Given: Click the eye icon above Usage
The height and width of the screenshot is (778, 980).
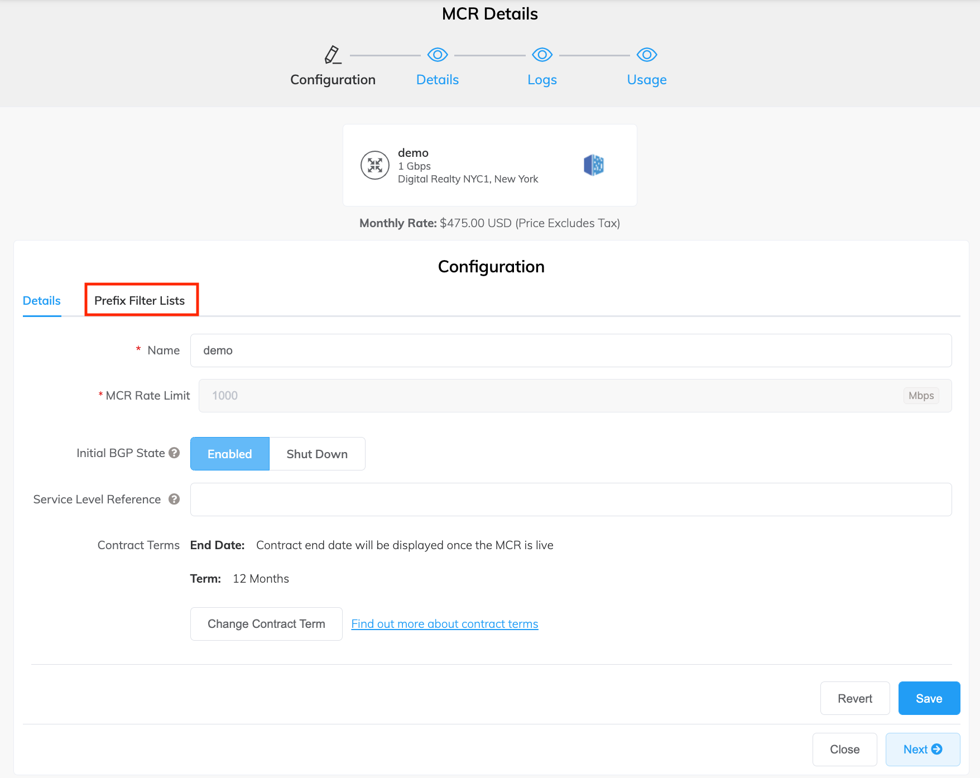Looking at the screenshot, I should click(647, 55).
